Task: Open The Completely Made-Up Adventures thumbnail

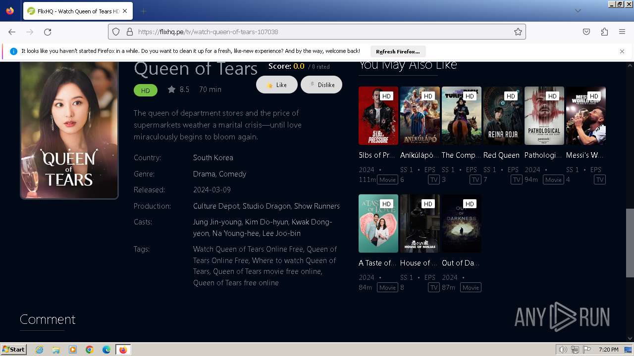Action: [462, 116]
